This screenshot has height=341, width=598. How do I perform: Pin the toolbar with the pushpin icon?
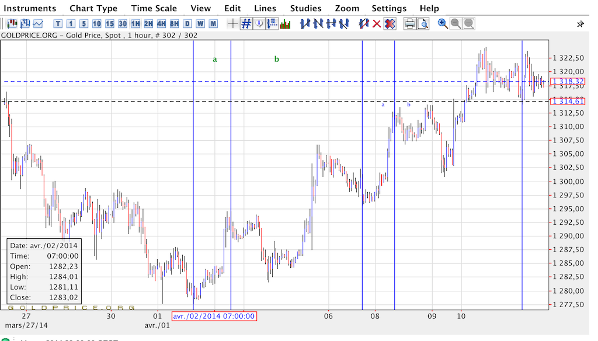(580, 24)
